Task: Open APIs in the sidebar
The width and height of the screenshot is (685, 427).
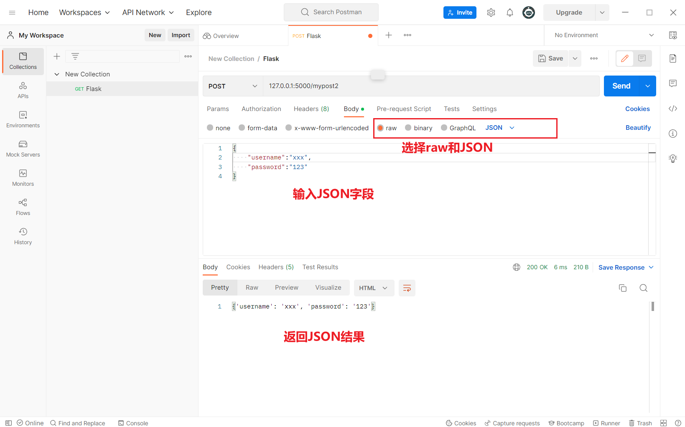Action: [23, 91]
